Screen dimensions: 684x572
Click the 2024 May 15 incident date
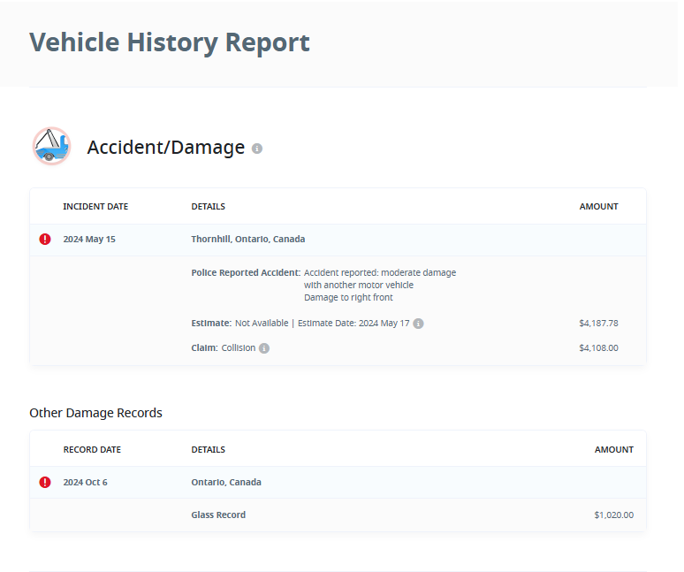coord(89,239)
